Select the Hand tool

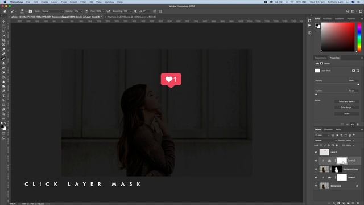(3, 109)
